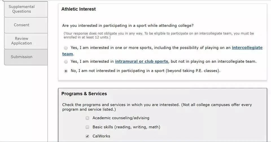Choose the intramural or club sports radio button
271x142 pixels.
coord(66,61)
